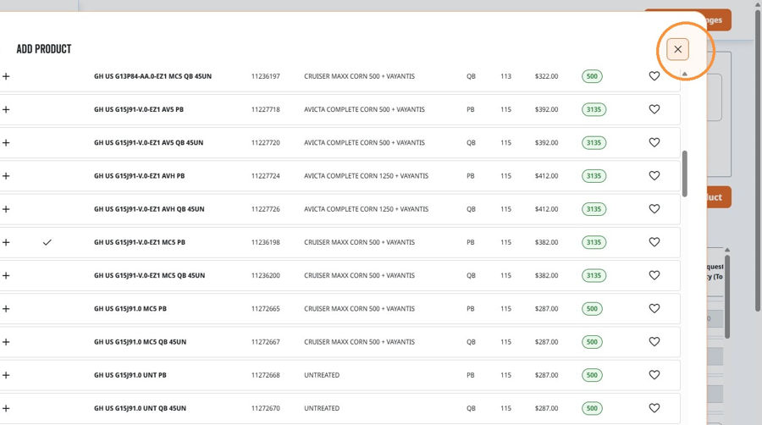Click 3135 badge for product 11227724
This screenshot has width=762, height=425.
[x=594, y=176]
